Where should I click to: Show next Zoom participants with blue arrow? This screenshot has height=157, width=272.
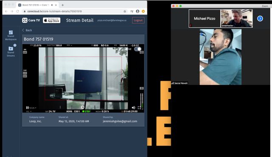260,18
